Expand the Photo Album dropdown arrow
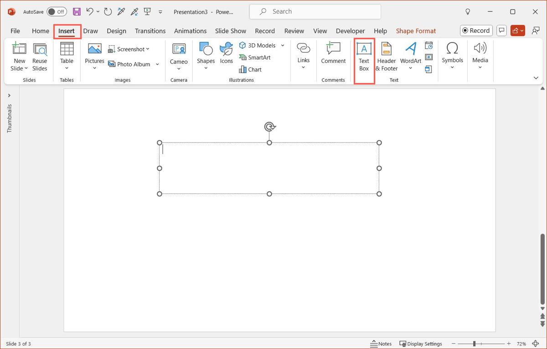Screen dimensions: 547x349 [157, 64]
